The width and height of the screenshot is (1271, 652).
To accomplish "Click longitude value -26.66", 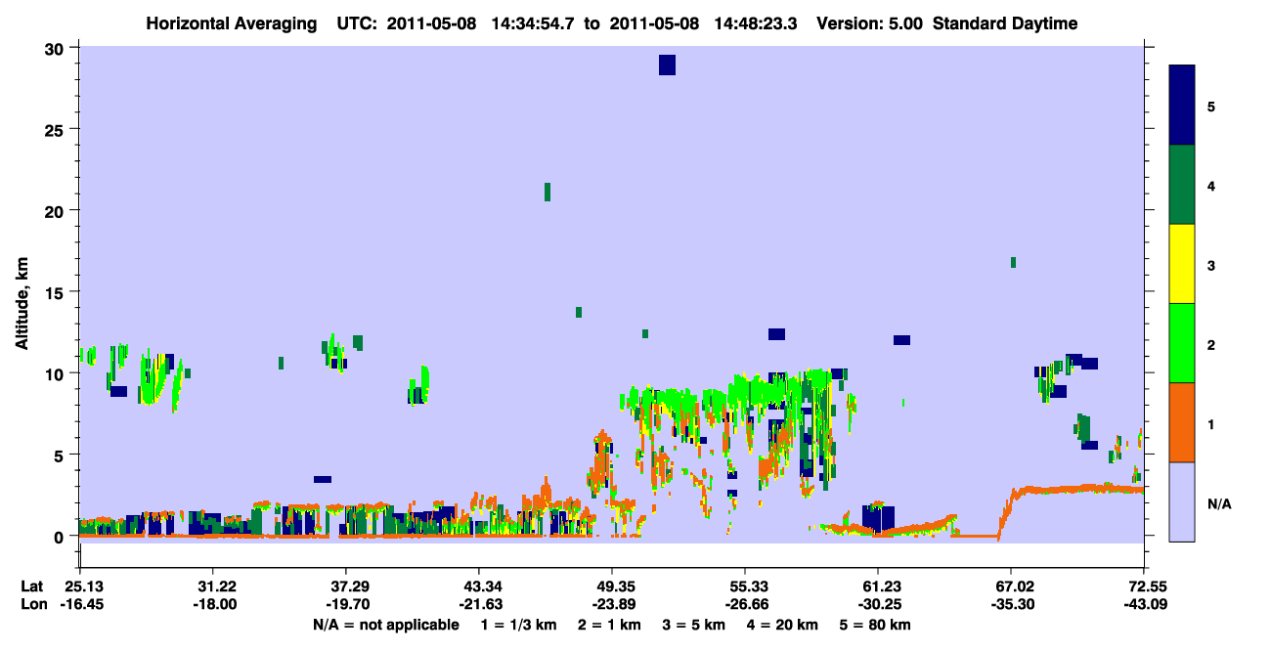I will click(745, 604).
